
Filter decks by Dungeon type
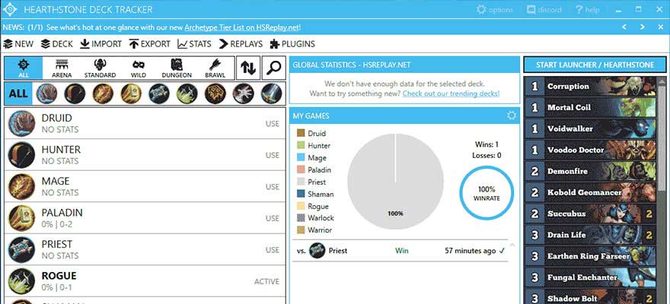(177, 68)
